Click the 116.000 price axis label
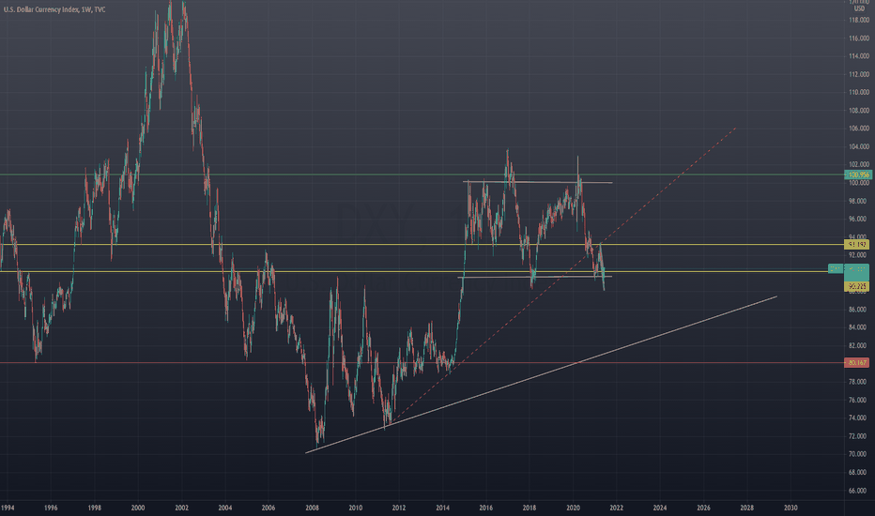The height and width of the screenshot is (516, 875). 859,38
